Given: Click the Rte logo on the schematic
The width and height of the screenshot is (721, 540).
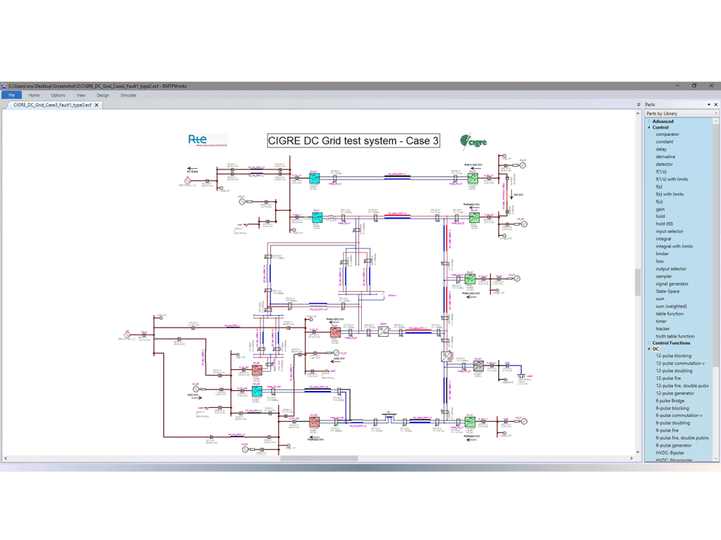Looking at the screenshot, I should [x=207, y=140].
